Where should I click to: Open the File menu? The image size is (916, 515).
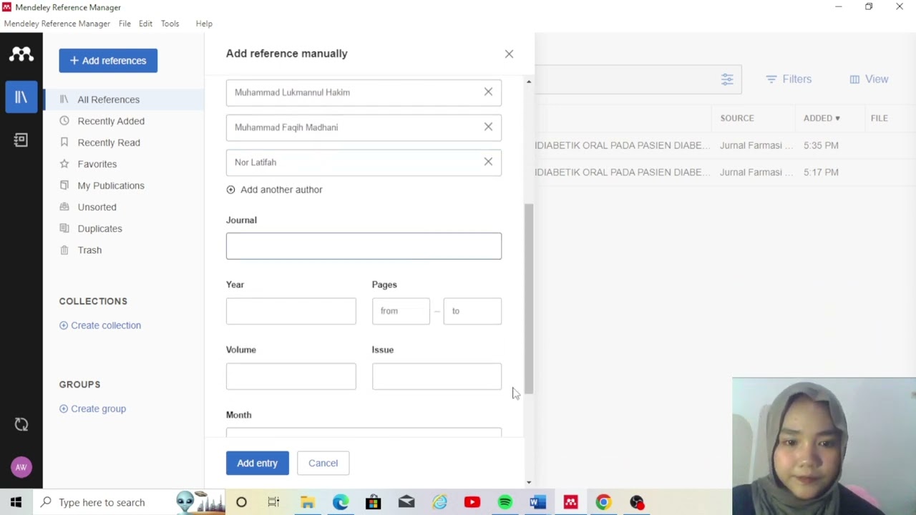125,24
